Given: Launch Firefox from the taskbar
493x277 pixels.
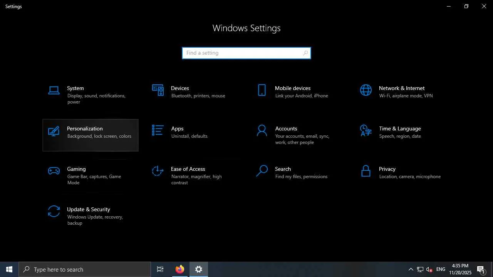Looking at the screenshot, I should pos(180,269).
